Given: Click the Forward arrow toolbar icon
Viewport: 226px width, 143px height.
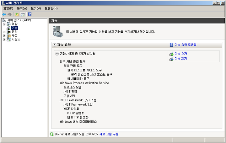Looking at the screenshot, I should click(x=9, y=14).
